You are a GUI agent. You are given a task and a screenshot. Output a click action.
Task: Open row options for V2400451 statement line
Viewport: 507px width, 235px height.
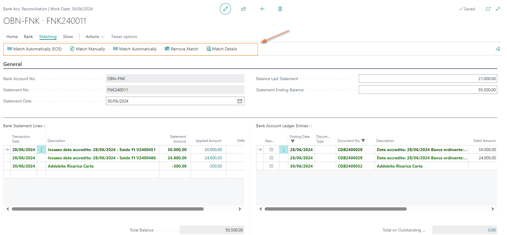[x=42, y=150]
